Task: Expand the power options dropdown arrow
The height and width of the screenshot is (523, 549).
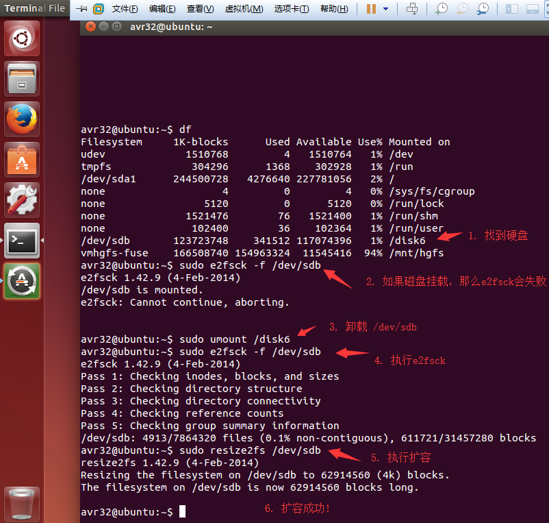Action: coord(385,9)
